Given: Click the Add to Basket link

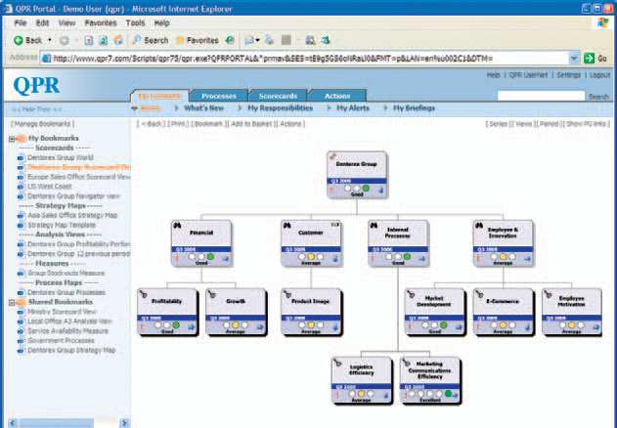Looking at the screenshot, I should (x=251, y=124).
